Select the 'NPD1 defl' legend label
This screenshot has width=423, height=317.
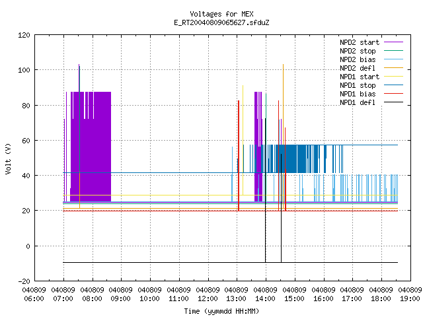(x=358, y=102)
